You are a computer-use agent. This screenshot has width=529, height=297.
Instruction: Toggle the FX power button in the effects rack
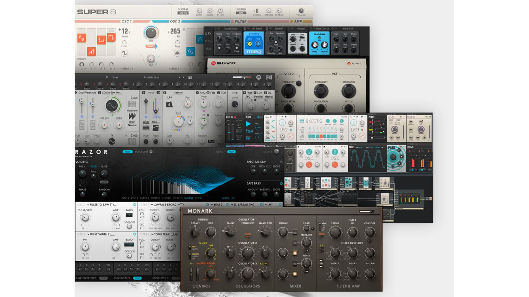205,34
